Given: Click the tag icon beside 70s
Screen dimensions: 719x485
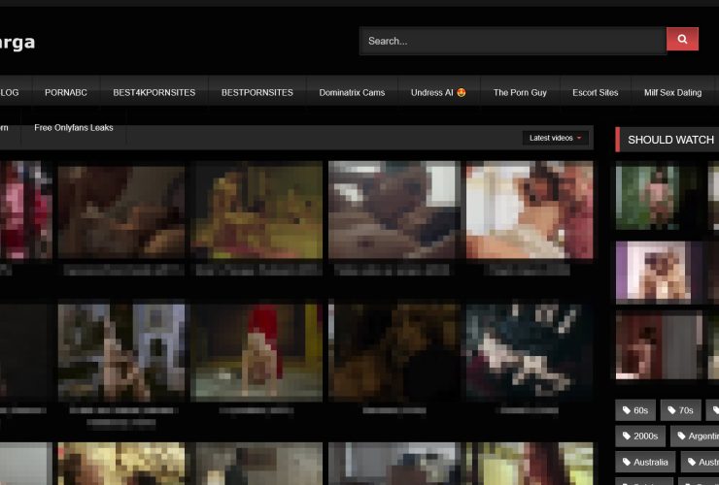Looking at the screenshot, I should 670,410.
